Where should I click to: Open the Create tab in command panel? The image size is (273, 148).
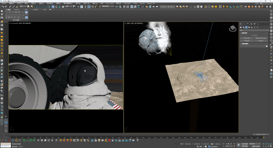click(241, 24)
